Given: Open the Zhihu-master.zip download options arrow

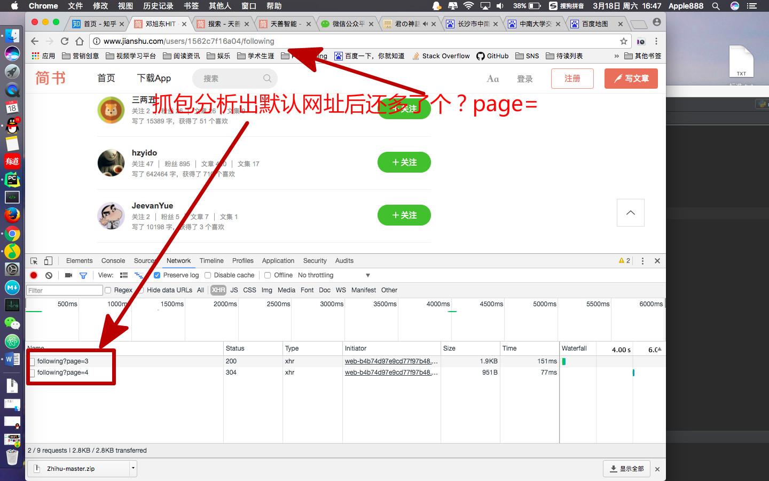Looking at the screenshot, I should [x=133, y=469].
